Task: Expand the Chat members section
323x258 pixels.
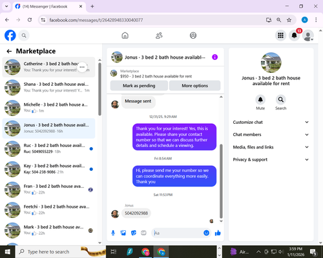Action: [271, 135]
